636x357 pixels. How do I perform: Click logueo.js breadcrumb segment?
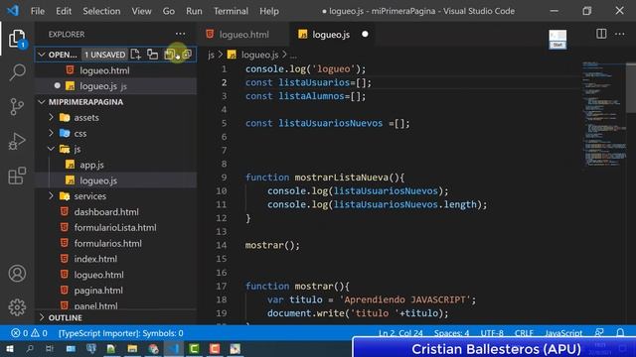(x=260, y=55)
